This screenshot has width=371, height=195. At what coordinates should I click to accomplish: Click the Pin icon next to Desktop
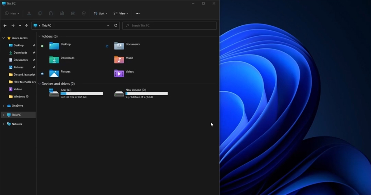(34, 45)
